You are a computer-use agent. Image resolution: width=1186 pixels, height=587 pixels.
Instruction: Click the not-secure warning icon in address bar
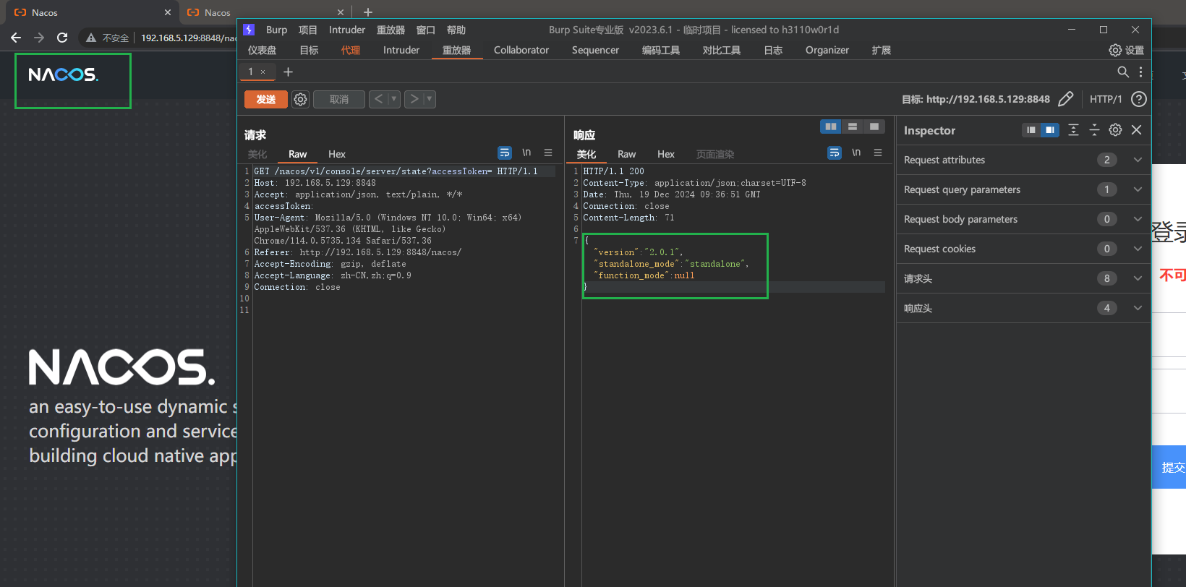pos(91,38)
